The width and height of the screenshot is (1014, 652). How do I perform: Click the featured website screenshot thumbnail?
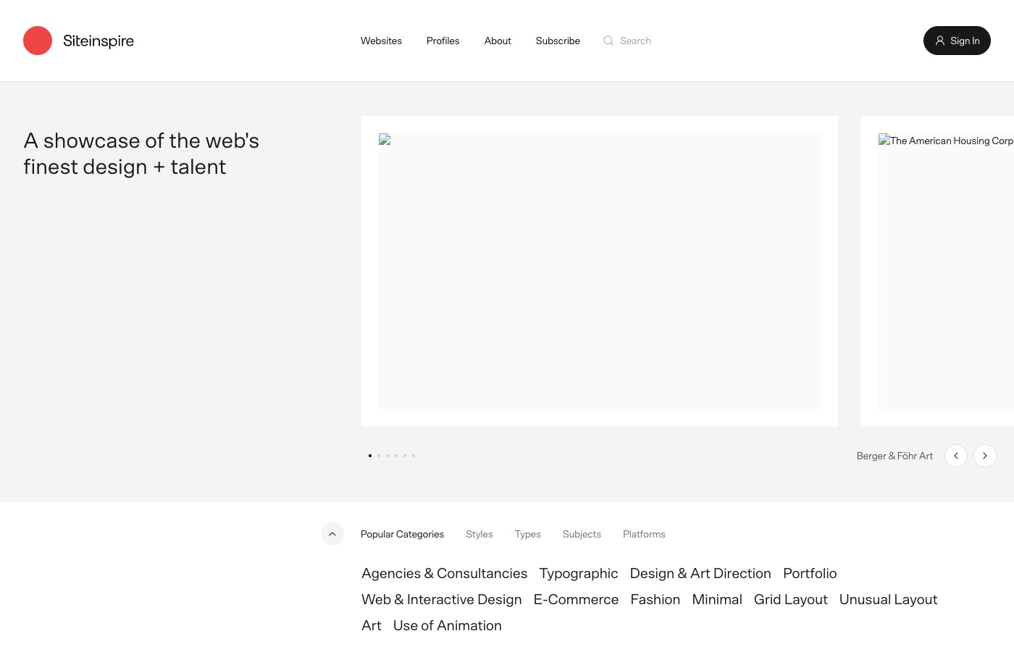[x=600, y=272]
